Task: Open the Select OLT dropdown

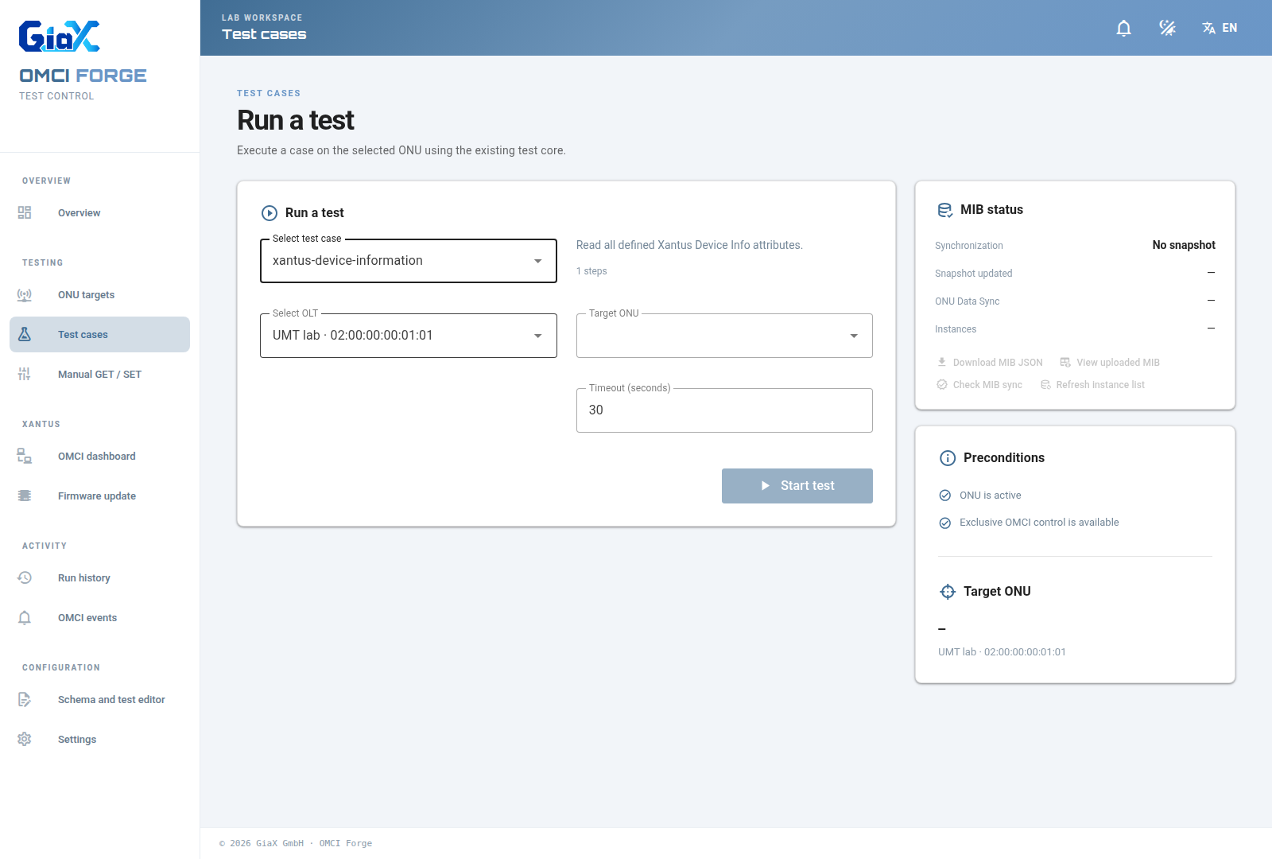Action: 409,336
